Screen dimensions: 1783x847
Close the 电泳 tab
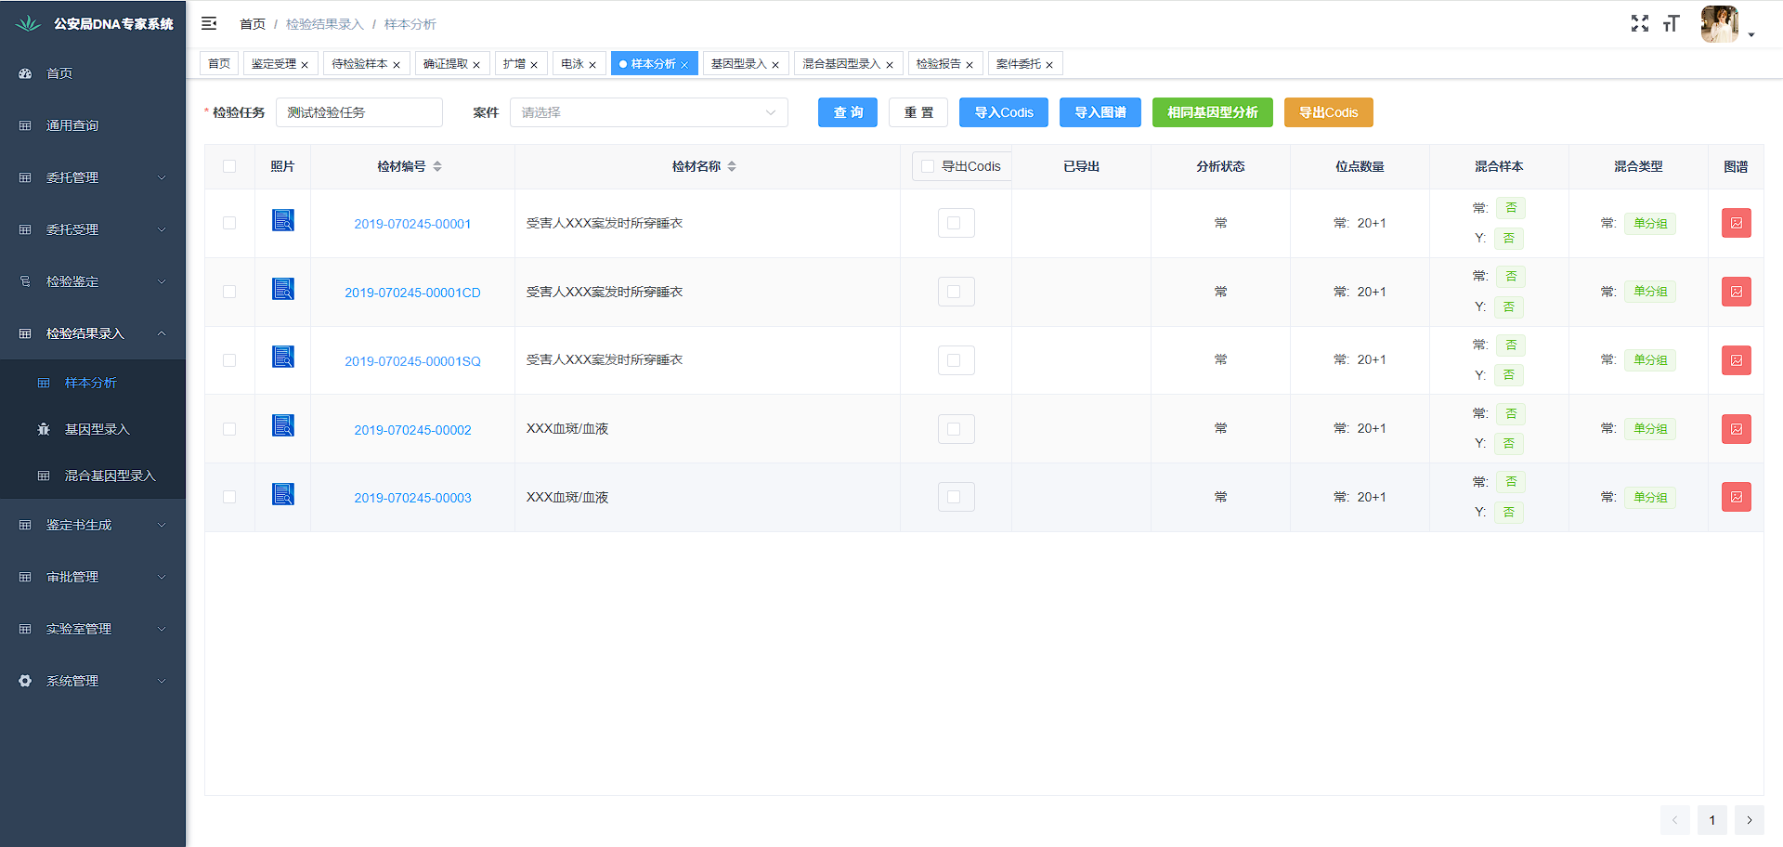coord(592,65)
